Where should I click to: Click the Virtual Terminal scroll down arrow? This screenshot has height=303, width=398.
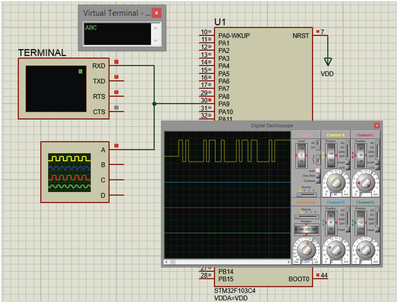155,41
